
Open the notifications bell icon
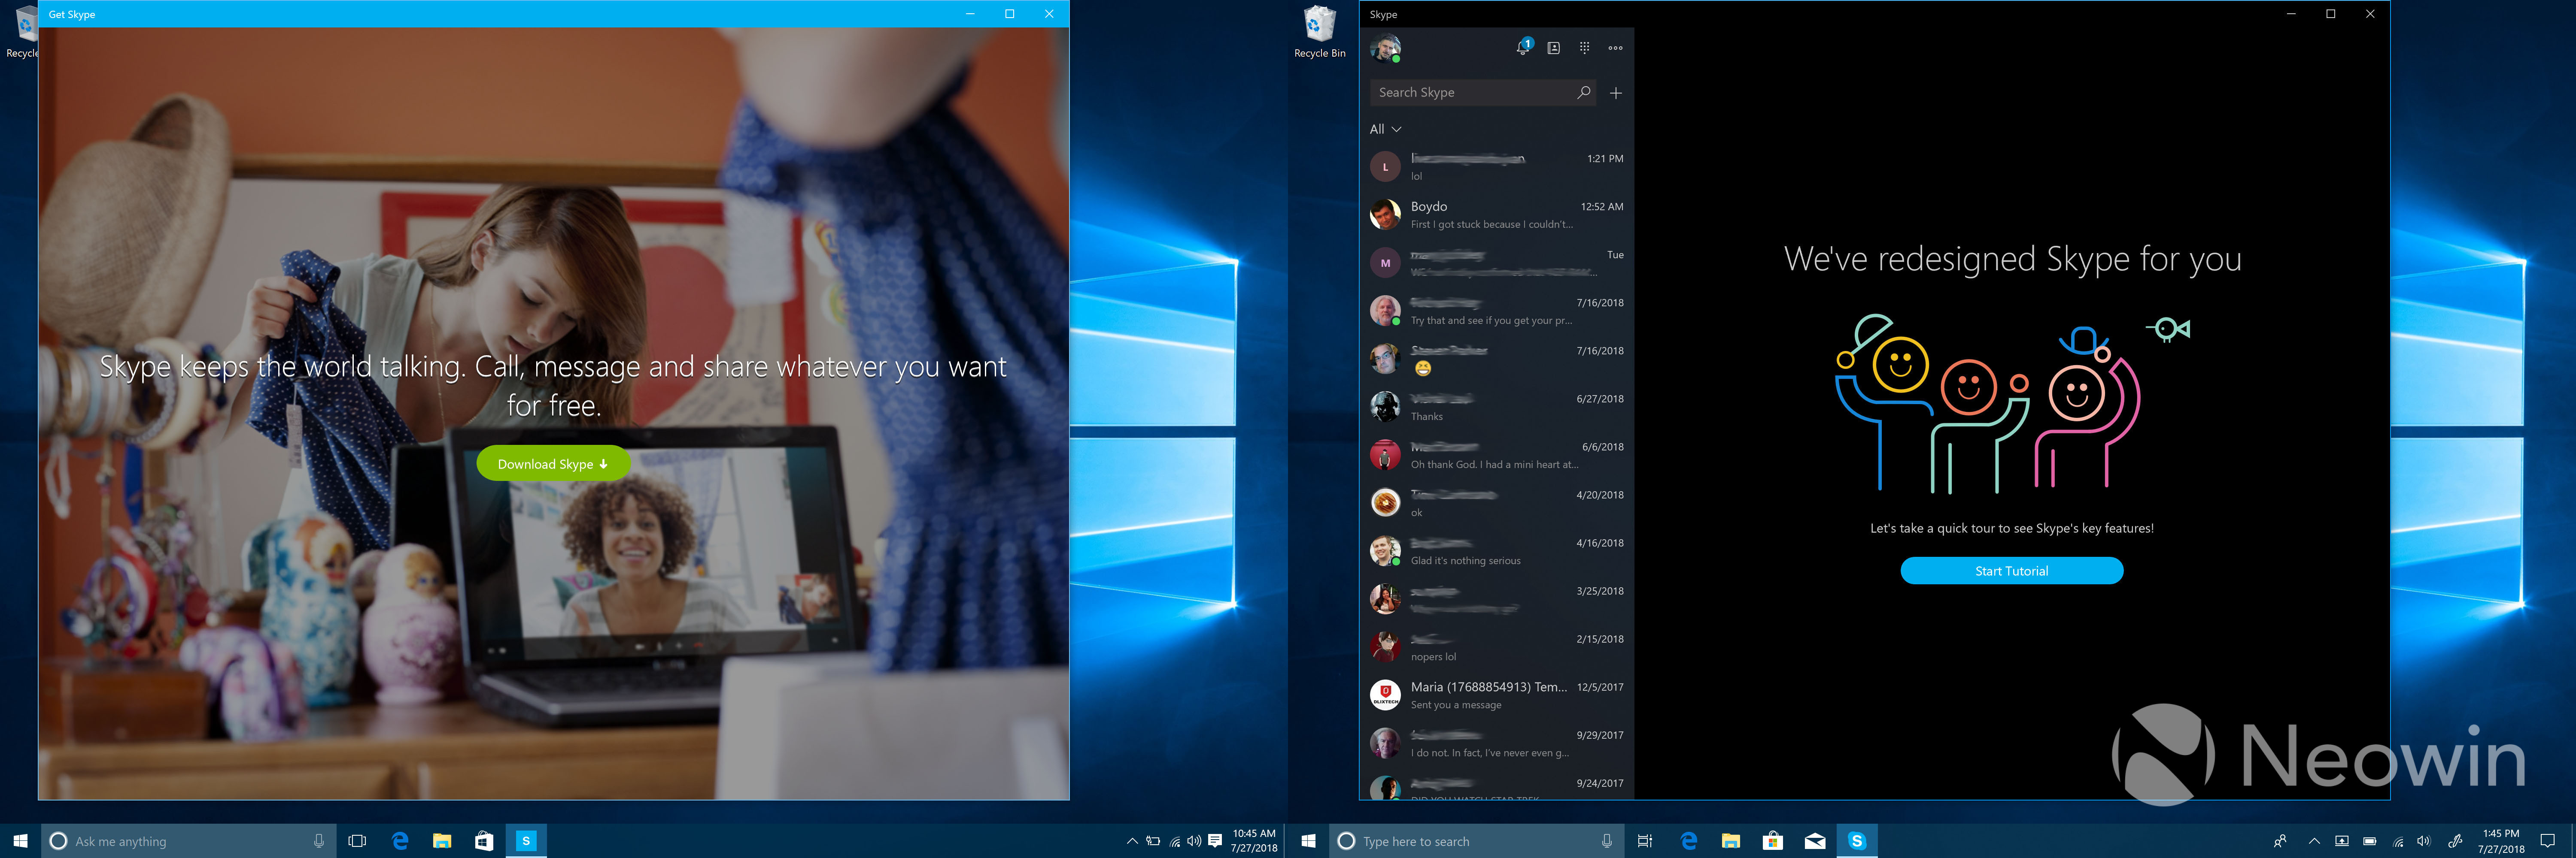click(x=1522, y=48)
